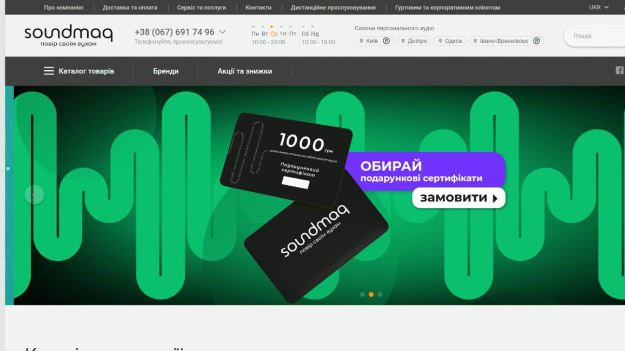
Task: Click the location pin icon for Одеса
Action: [441, 41]
